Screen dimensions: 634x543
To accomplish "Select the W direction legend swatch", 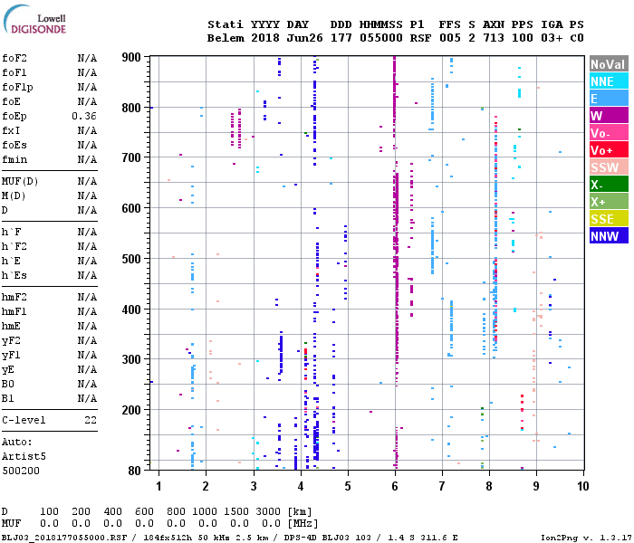I will pos(609,116).
